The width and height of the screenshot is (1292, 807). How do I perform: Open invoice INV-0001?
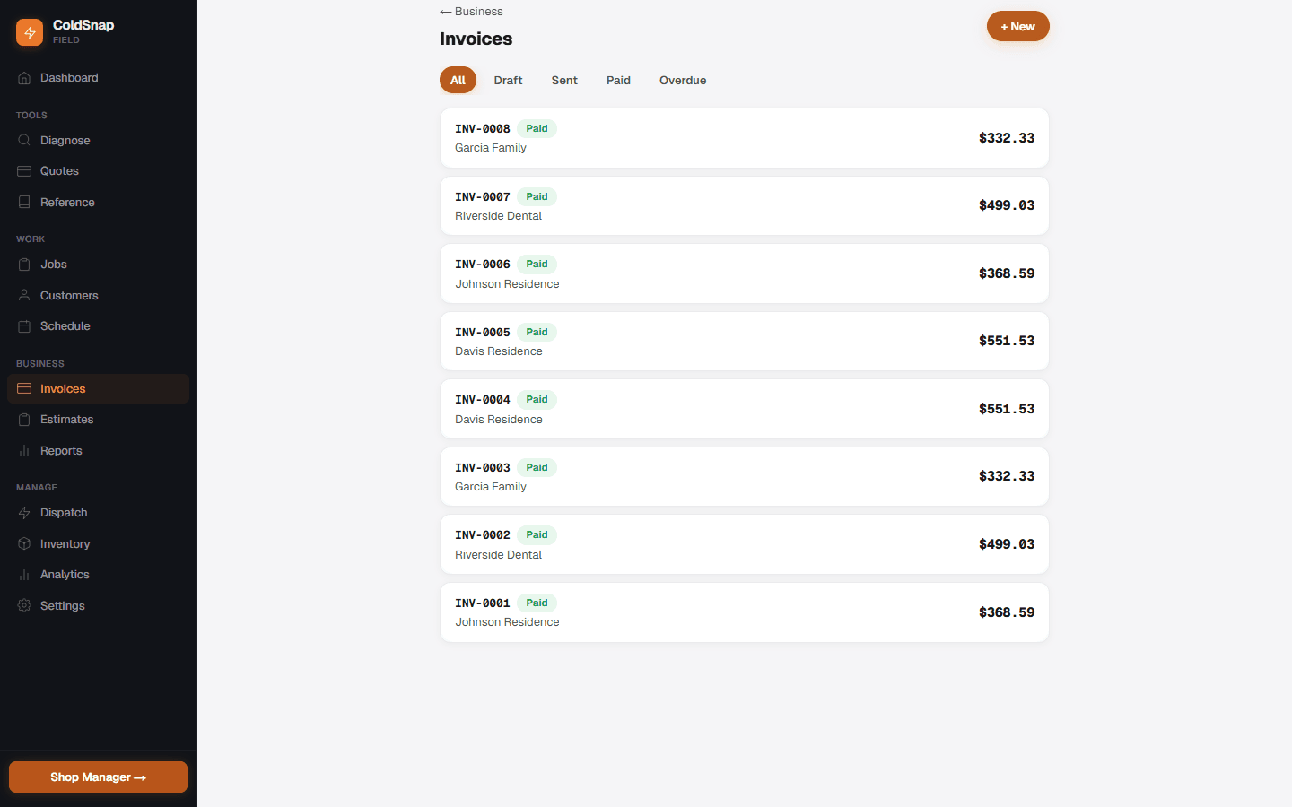pyautogui.click(x=745, y=612)
